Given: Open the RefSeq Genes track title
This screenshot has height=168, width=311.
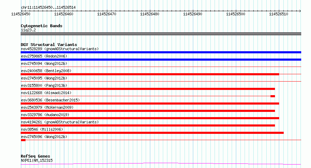Looking at the screenshot, I should pyautogui.click(x=35, y=156).
